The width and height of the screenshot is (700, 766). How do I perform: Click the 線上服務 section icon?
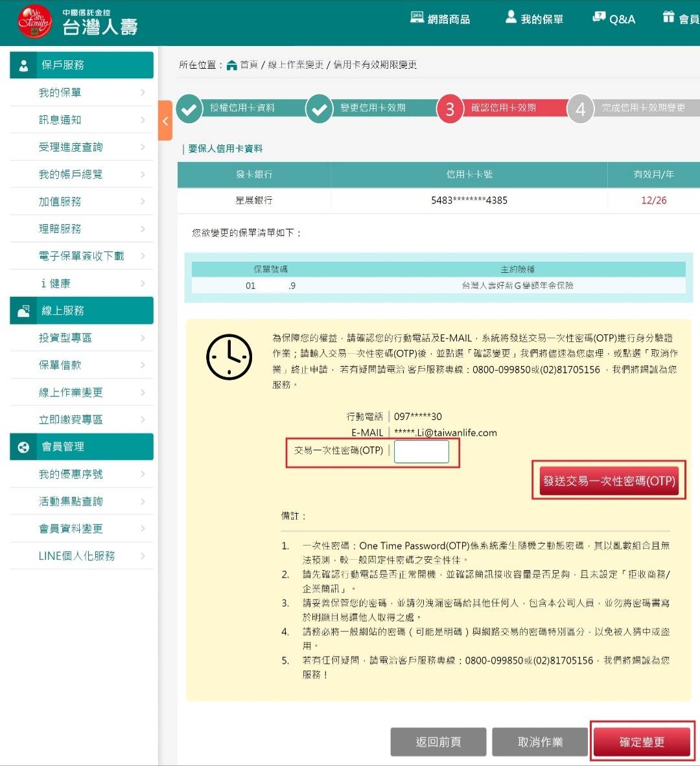tap(23, 311)
